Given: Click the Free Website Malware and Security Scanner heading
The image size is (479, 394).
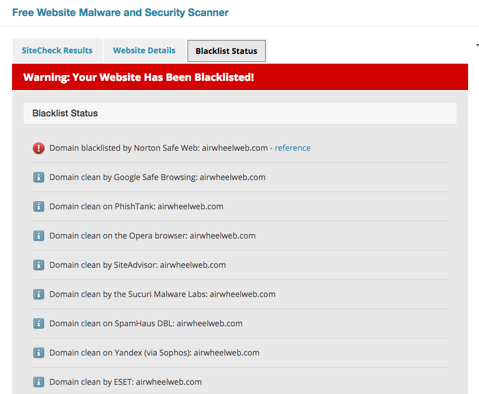Looking at the screenshot, I should (x=120, y=13).
